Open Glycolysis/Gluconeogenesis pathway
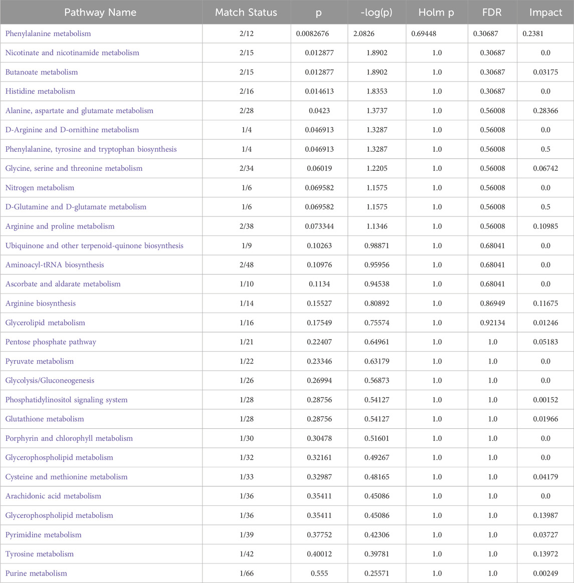The image size is (574, 583). 50,380
